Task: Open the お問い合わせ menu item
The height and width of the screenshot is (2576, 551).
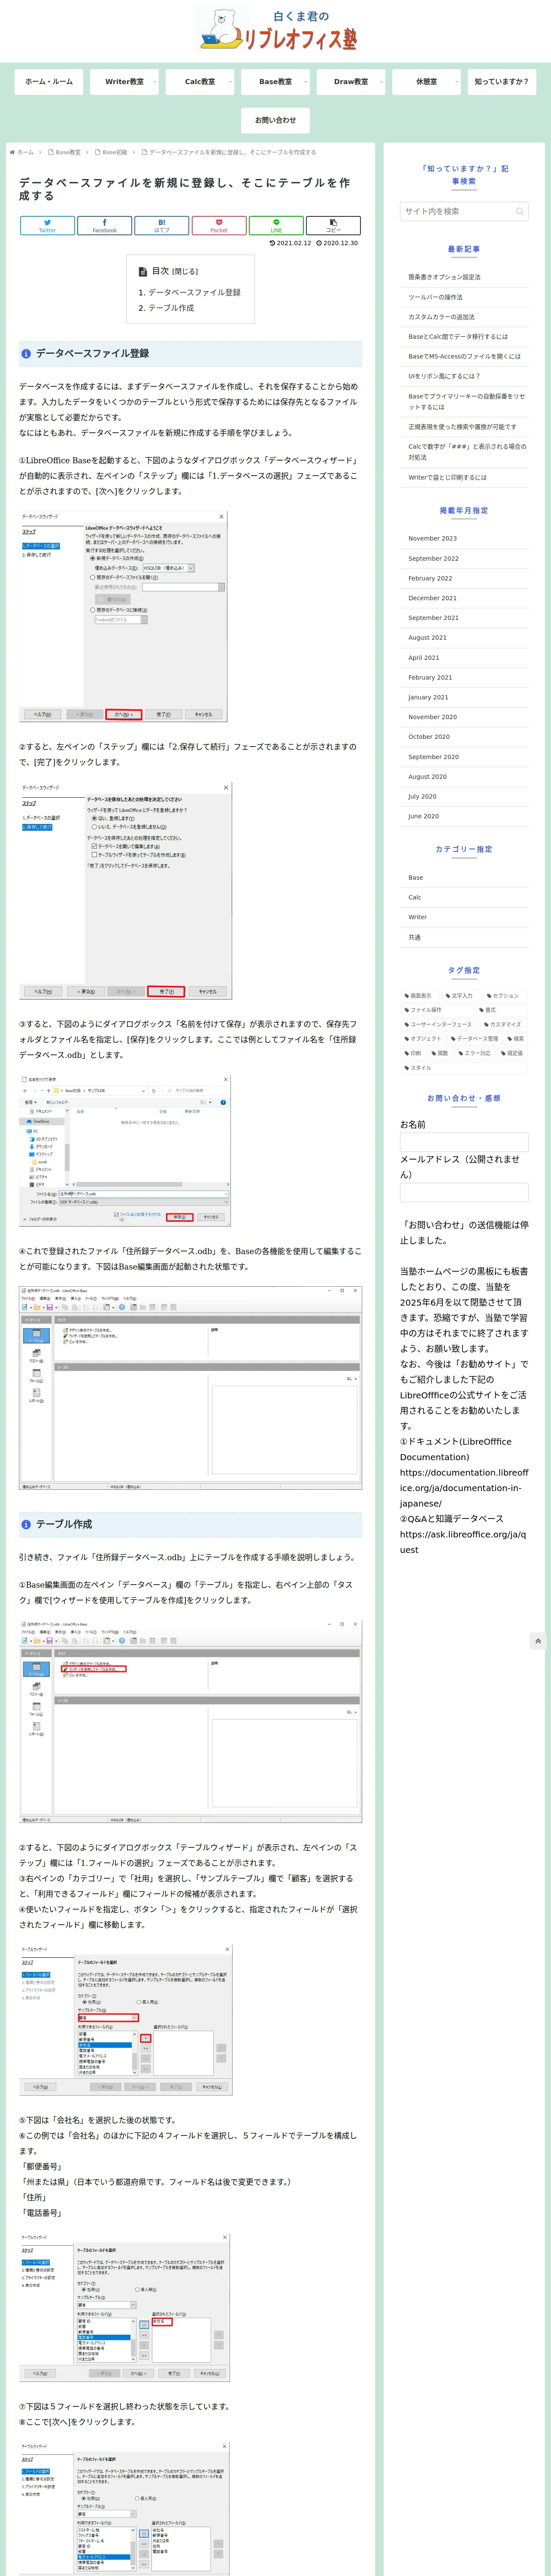Action: coord(275,120)
